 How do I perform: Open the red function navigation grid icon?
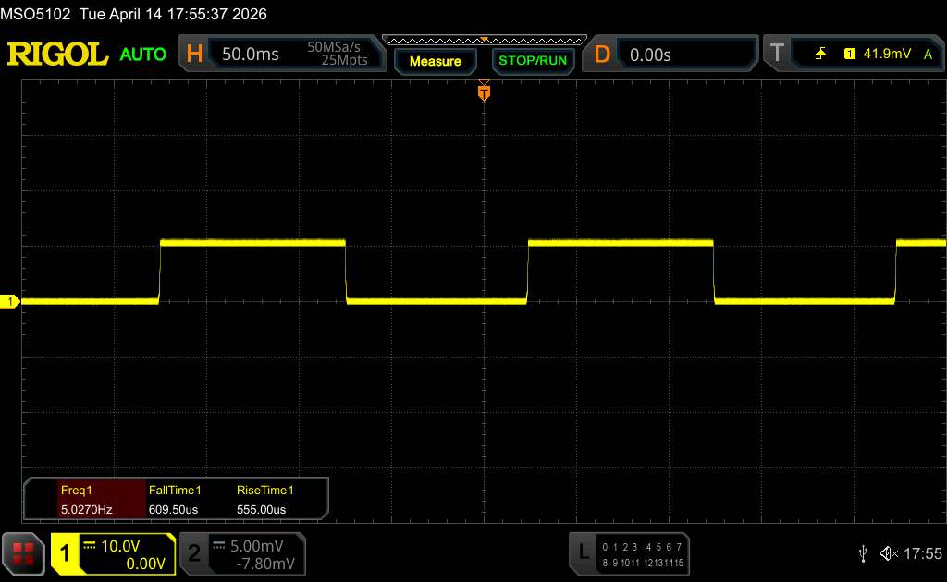point(24,553)
